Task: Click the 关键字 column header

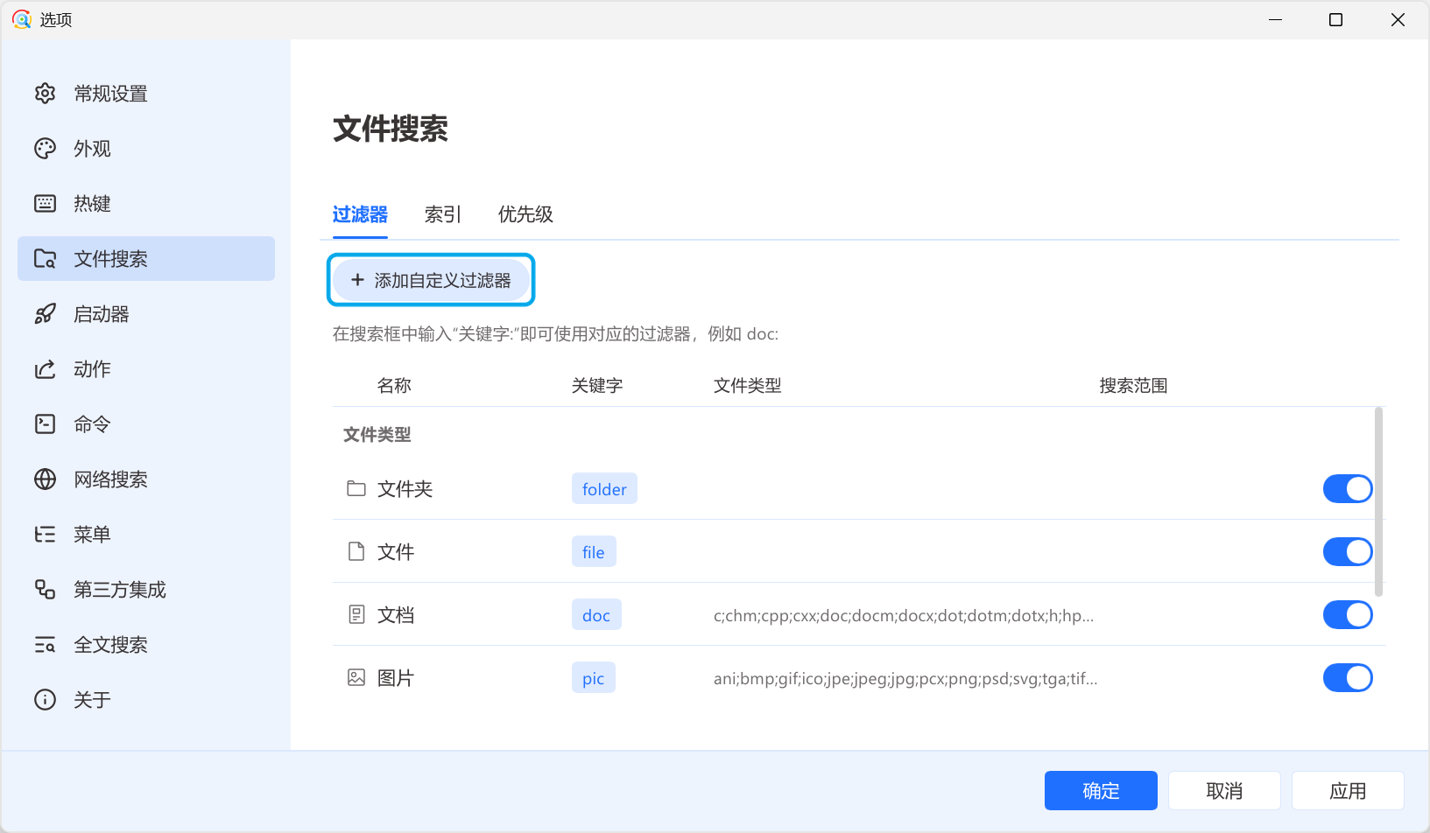Action: [597, 386]
